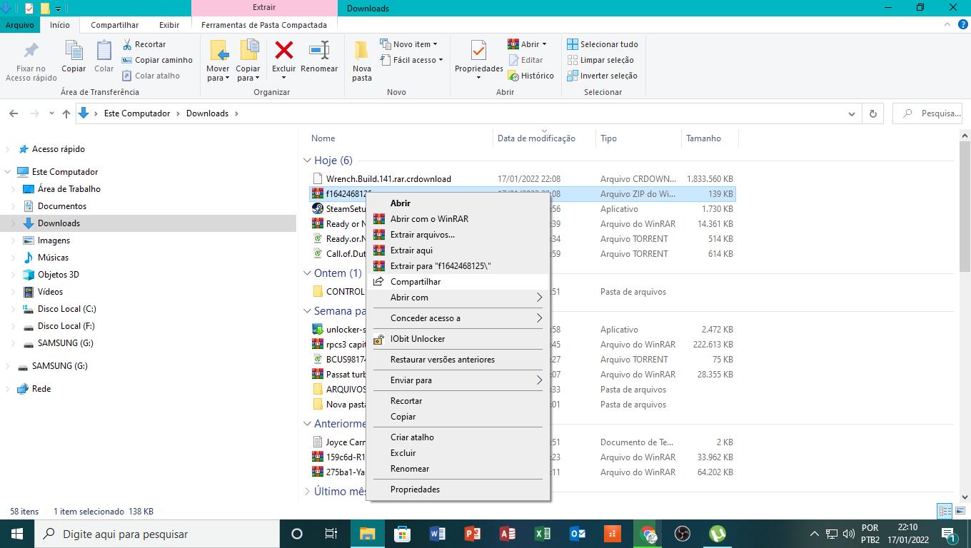This screenshot has width=971, height=548.
Task: Select Propriedades in the context menu
Action: (x=415, y=489)
